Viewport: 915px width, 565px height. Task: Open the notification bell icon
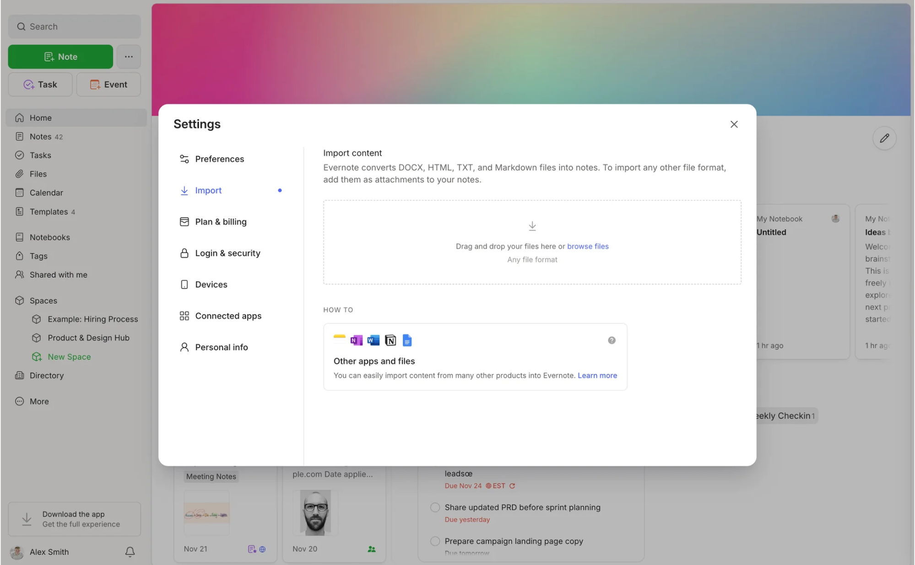pos(130,552)
